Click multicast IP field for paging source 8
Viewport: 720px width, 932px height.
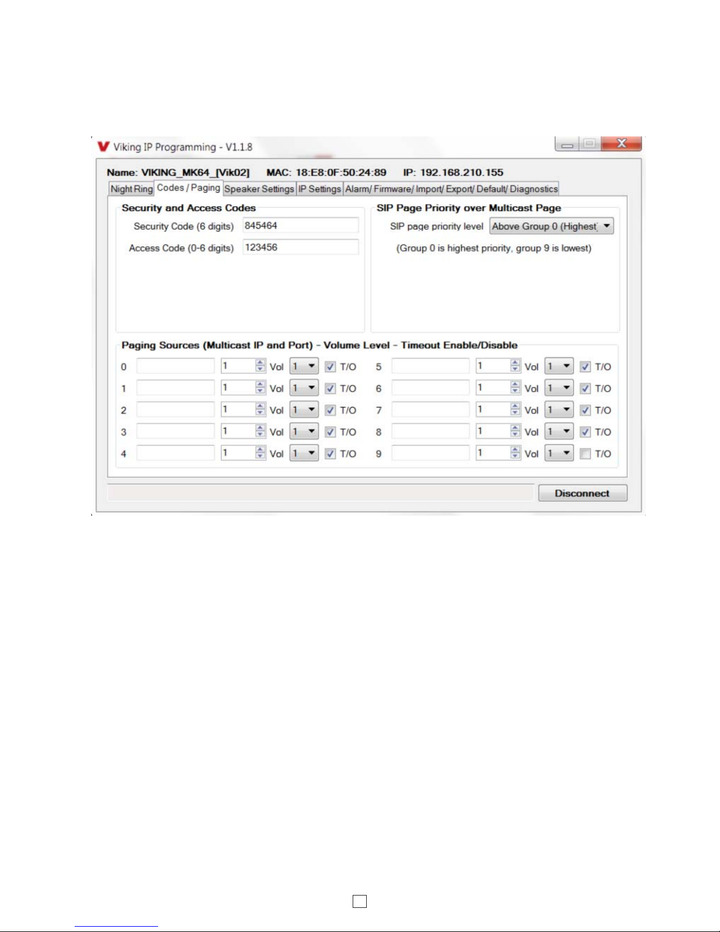[x=431, y=431]
